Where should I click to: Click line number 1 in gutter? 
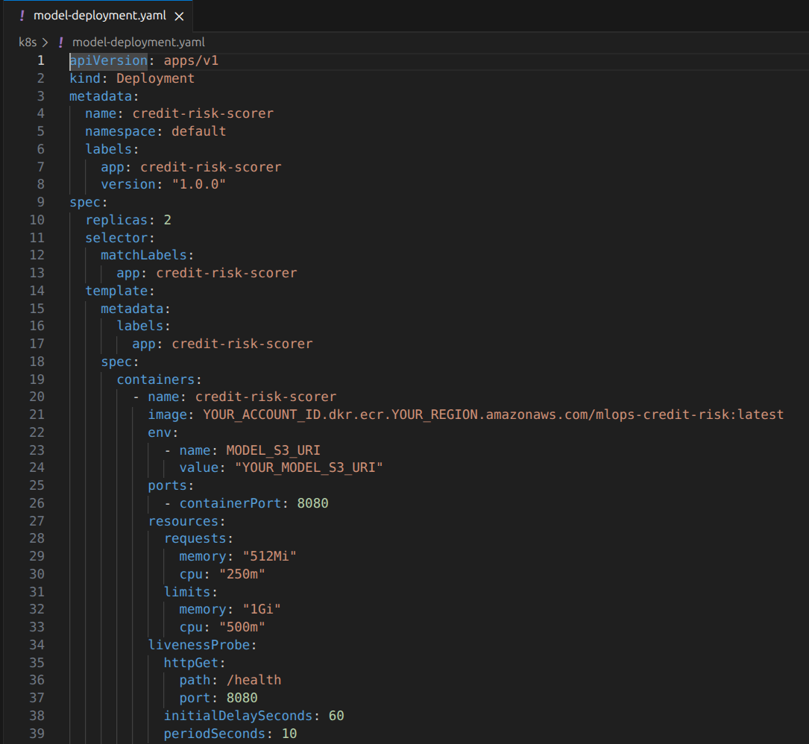[41, 61]
